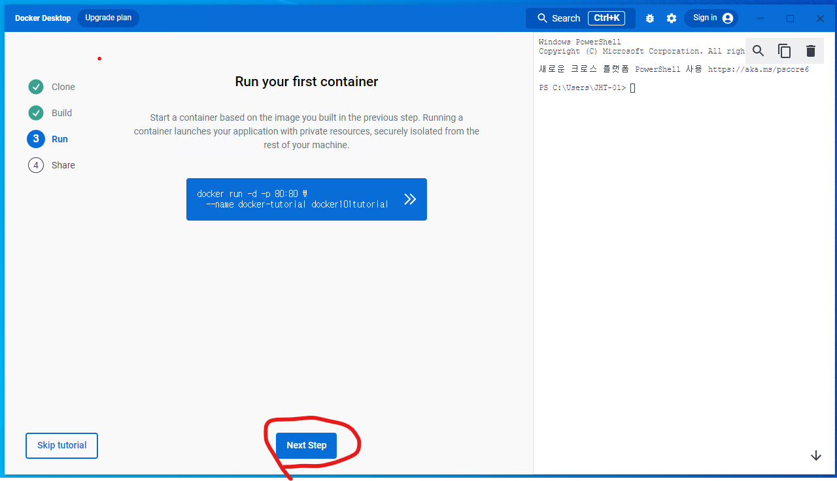Click the Upgrade plan button
Image resolution: width=837 pixels, height=481 pixels.
point(108,18)
